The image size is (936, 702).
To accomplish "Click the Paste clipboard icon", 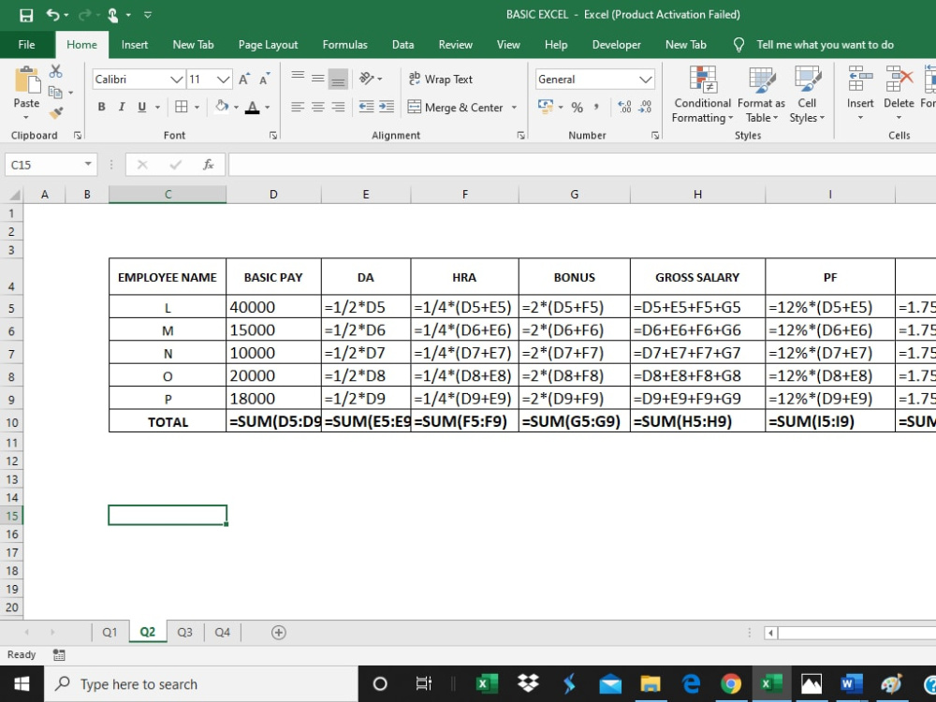I will (x=27, y=80).
